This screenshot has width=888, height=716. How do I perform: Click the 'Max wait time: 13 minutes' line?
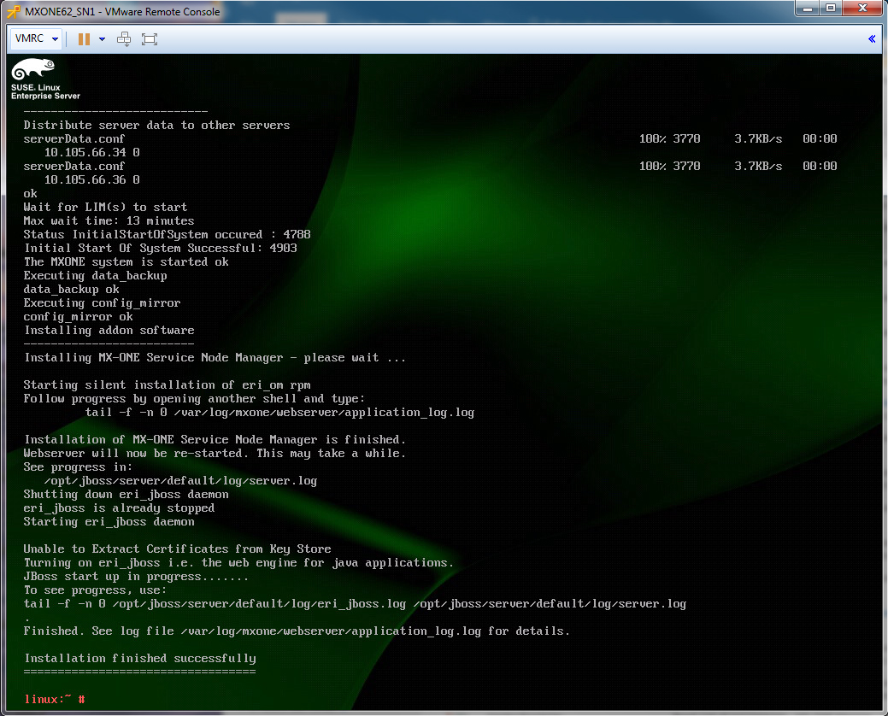click(109, 220)
